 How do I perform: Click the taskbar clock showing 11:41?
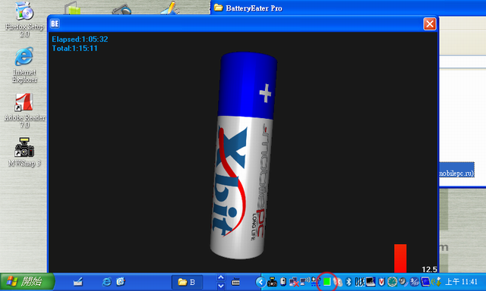(461, 282)
